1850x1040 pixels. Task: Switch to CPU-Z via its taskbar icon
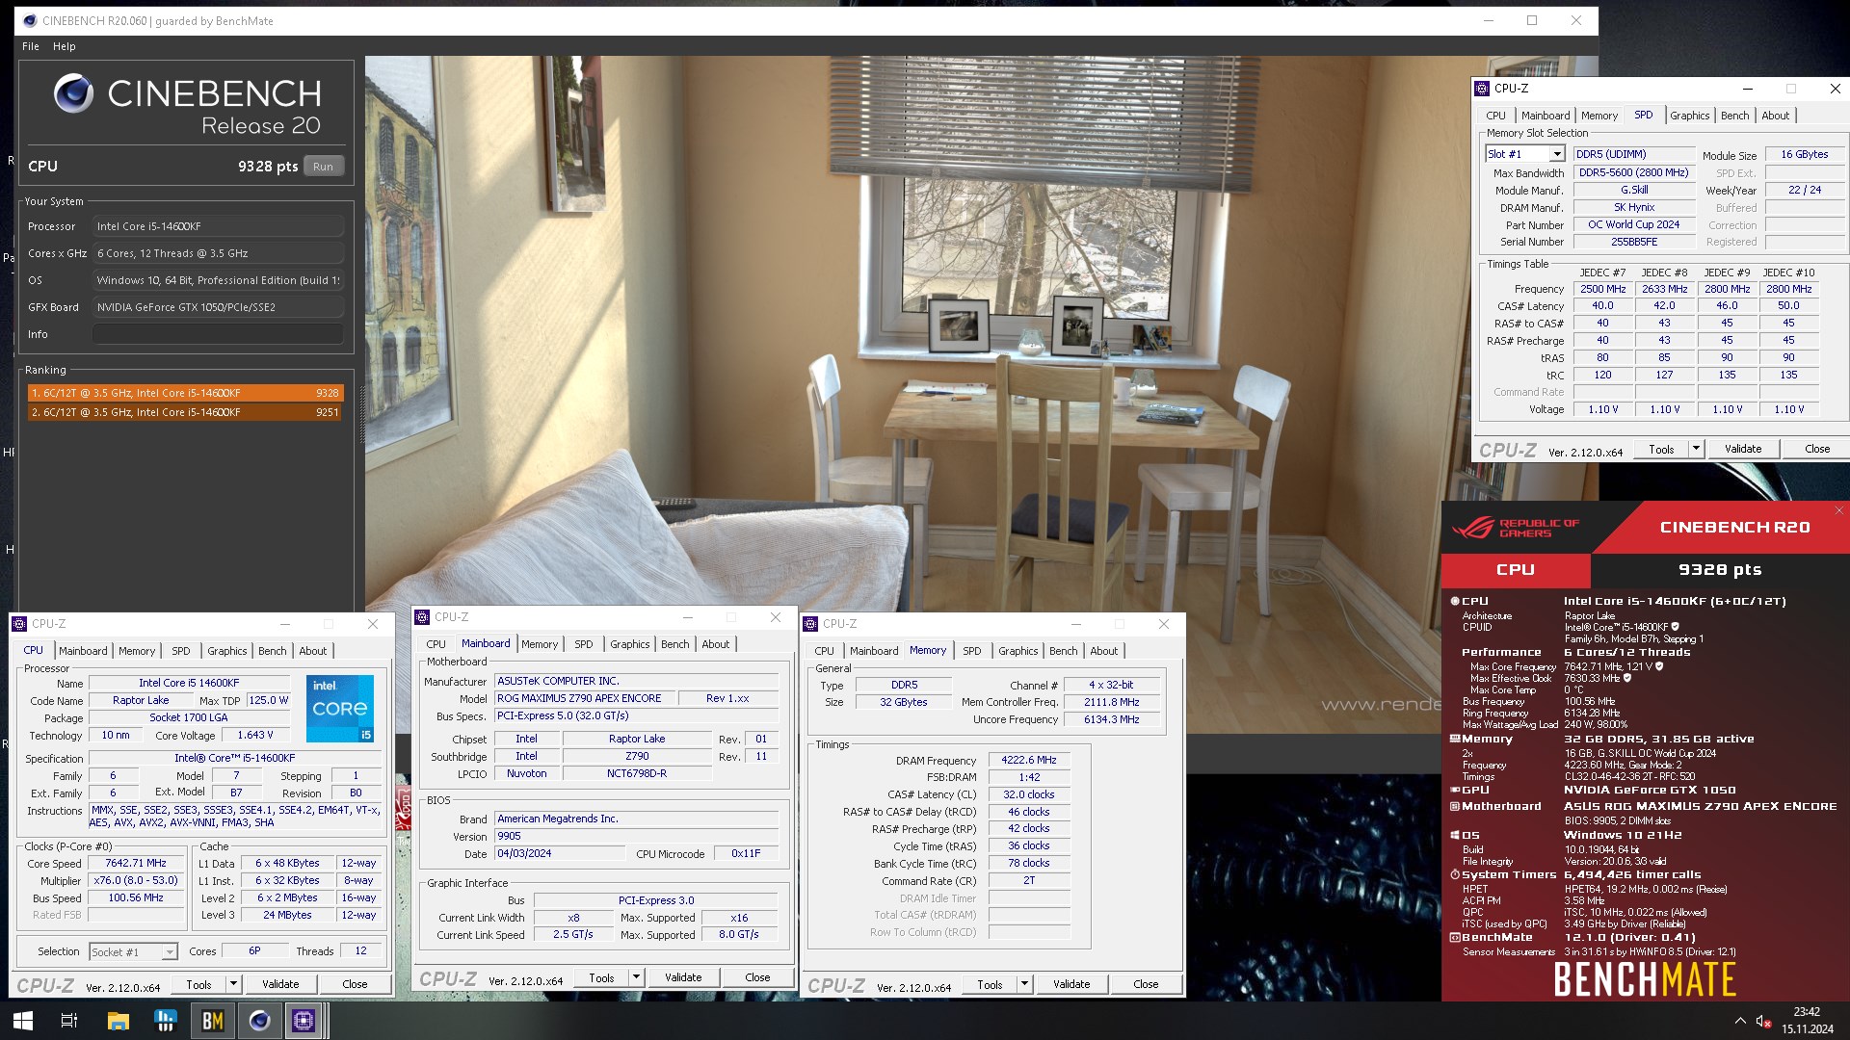coord(304,1021)
